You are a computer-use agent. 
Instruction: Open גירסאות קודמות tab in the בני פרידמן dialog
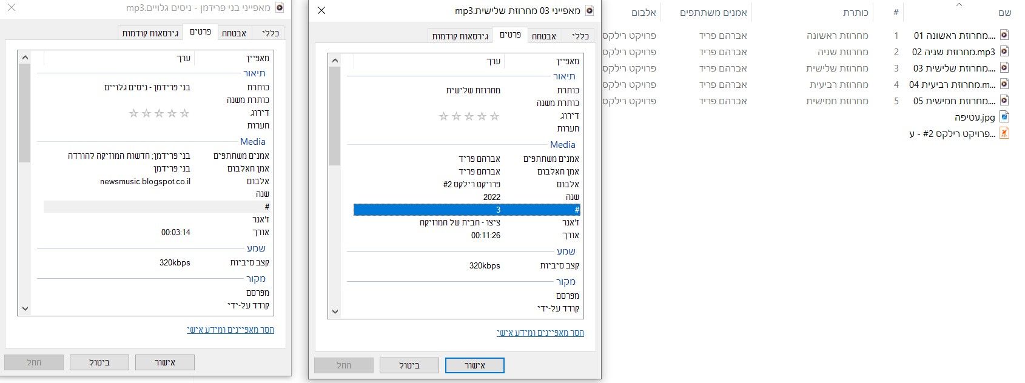point(150,33)
